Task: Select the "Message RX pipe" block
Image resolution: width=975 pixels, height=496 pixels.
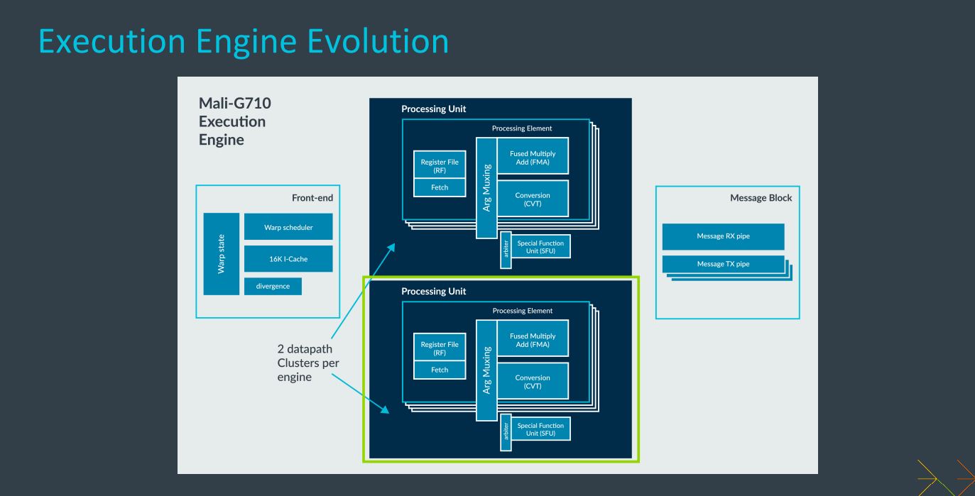Action: tap(723, 237)
